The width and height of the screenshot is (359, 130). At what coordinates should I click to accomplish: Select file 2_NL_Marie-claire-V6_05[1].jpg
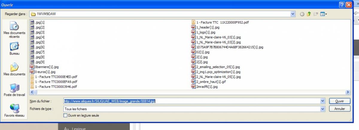point(218,77)
